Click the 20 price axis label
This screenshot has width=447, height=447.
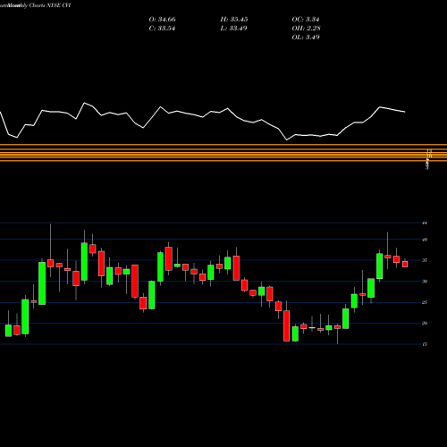click(425, 324)
